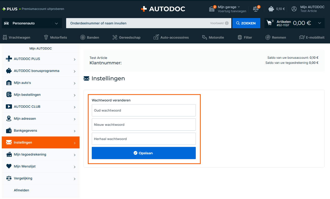This screenshot has width=330, height=199.
Task: Click the Auto-accessoires icon
Action: [156, 37]
